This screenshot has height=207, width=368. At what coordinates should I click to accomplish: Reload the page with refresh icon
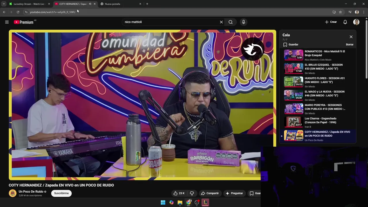click(18, 12)
